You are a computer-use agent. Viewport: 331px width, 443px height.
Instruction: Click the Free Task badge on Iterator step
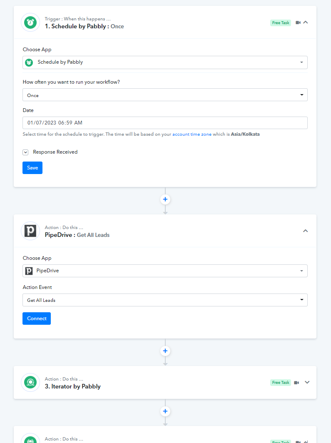[281, 382]
